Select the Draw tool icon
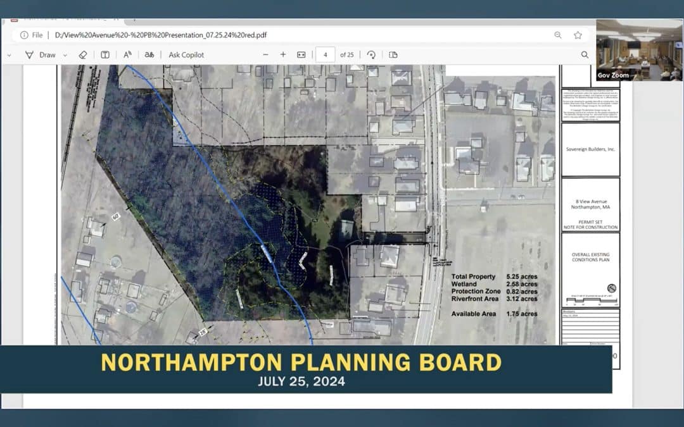The height and width of the screenshot is (427, 684). tap(29, 55)
